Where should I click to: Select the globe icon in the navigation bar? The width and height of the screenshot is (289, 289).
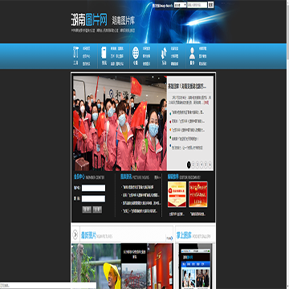pos(136,53)
